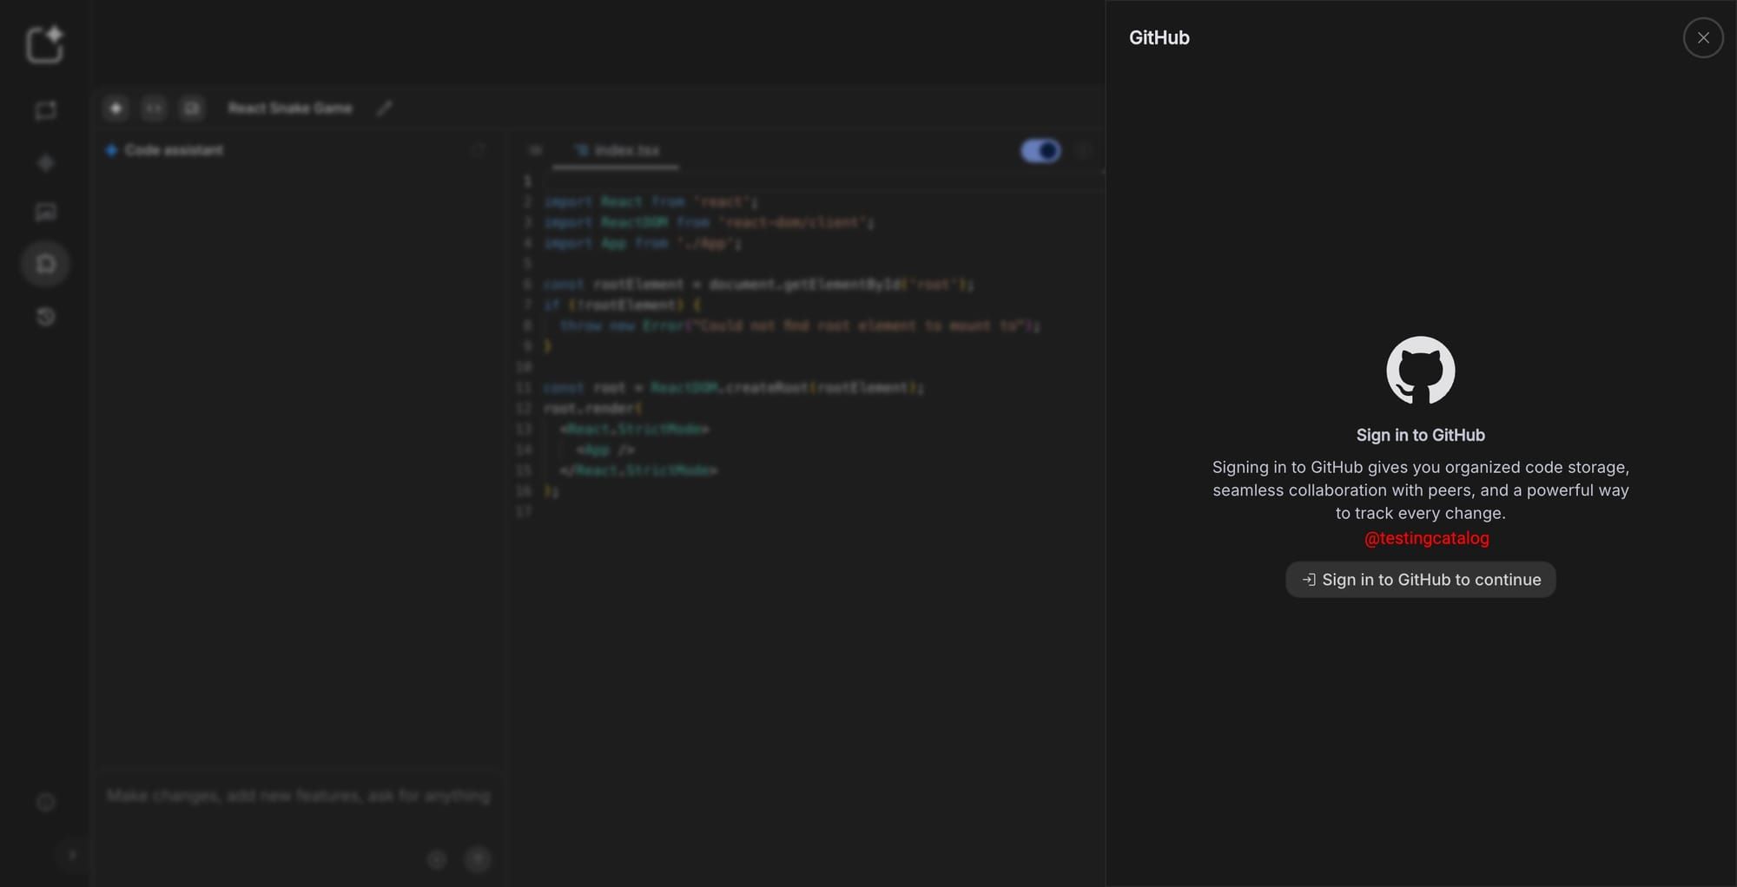This screenshot has width=1737, height=887.
Task: Click the send icon in the chat box
Action: [x=477, y=859]
